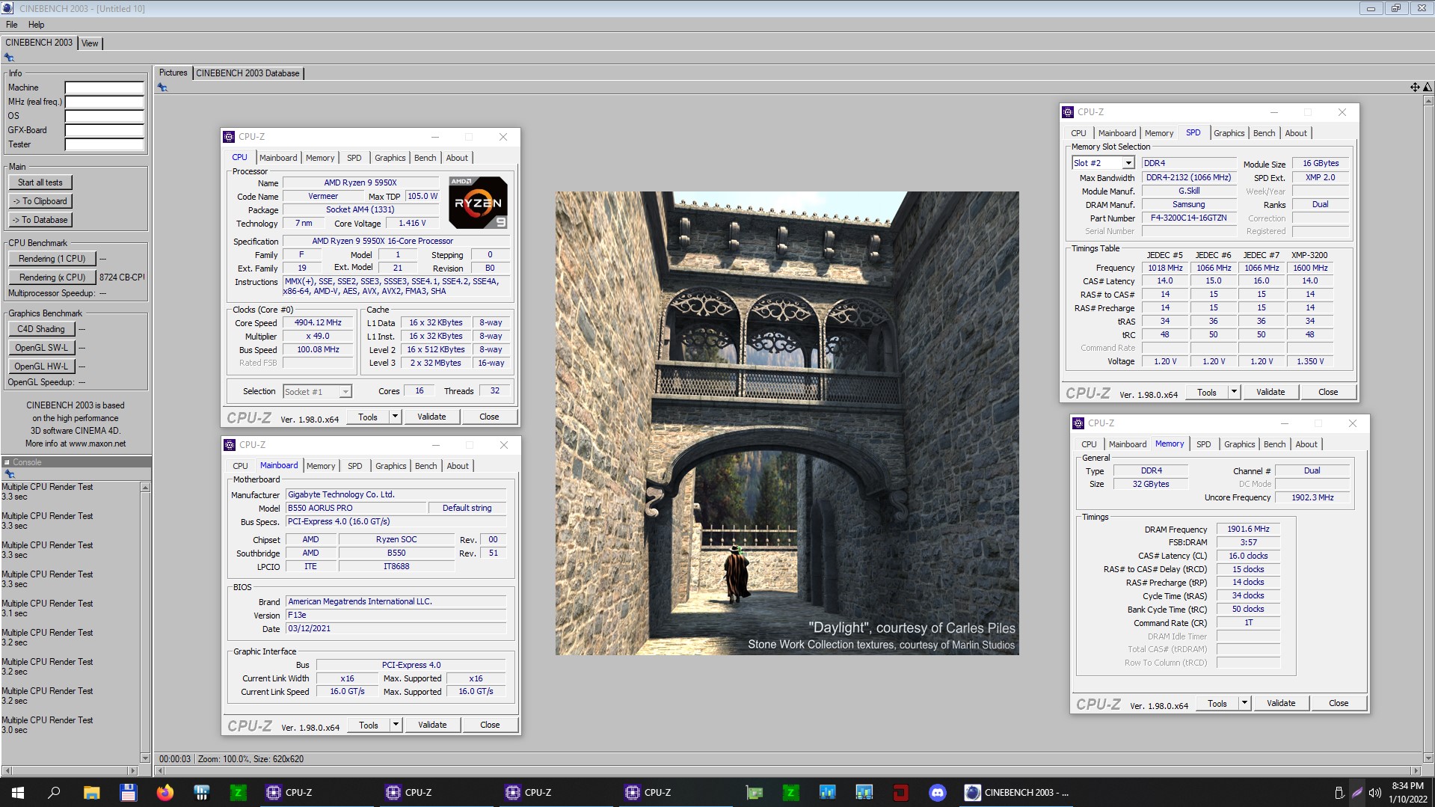Click the Tools button in the Mainboard CPU-Z window
This screenshot has height=807, width=1435.
coord(369,725)
